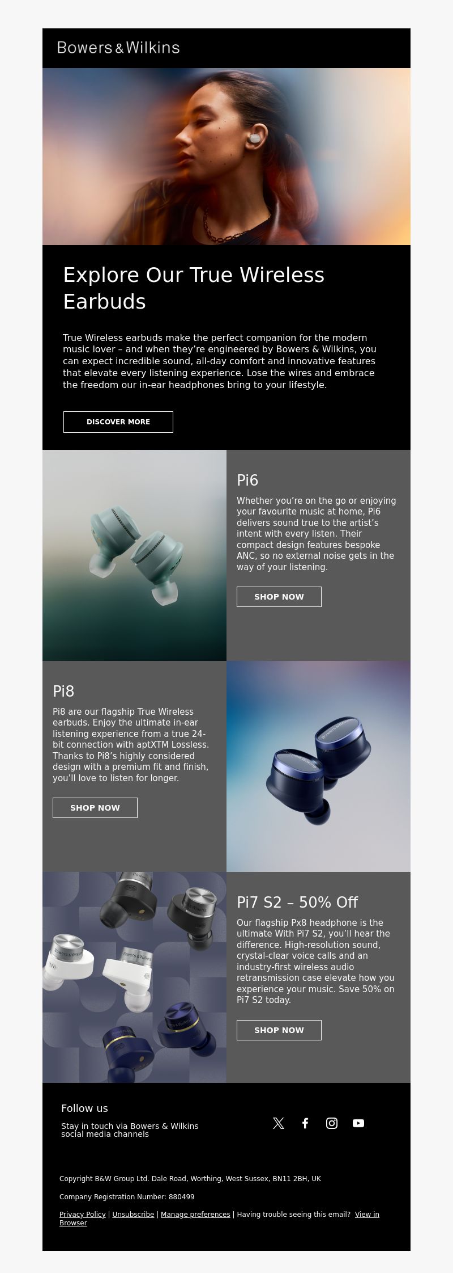The image size is (453, 1273).
Task: Open the X (Twitter) social icon
Action: (x=279, y=1123)
